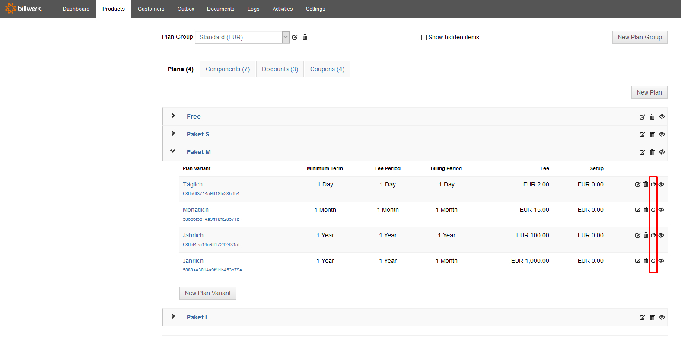Edit the Jährlich EUR 100.00 variant
This screenshot has height=347, width=681.
tap(637, 235)
